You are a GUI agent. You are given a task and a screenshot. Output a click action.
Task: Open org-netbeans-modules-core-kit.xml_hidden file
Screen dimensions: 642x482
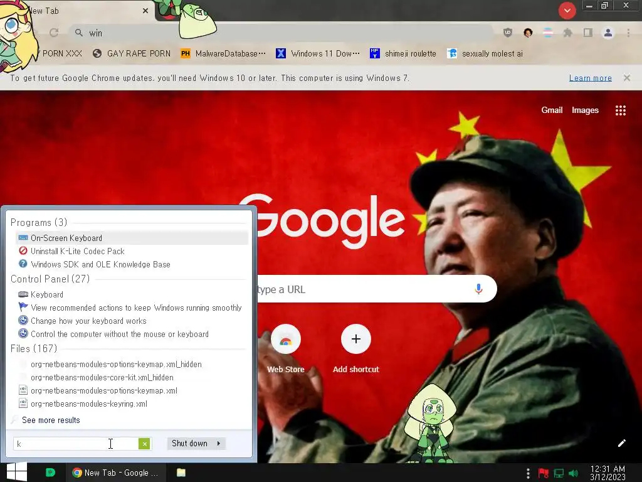[132, 377]
